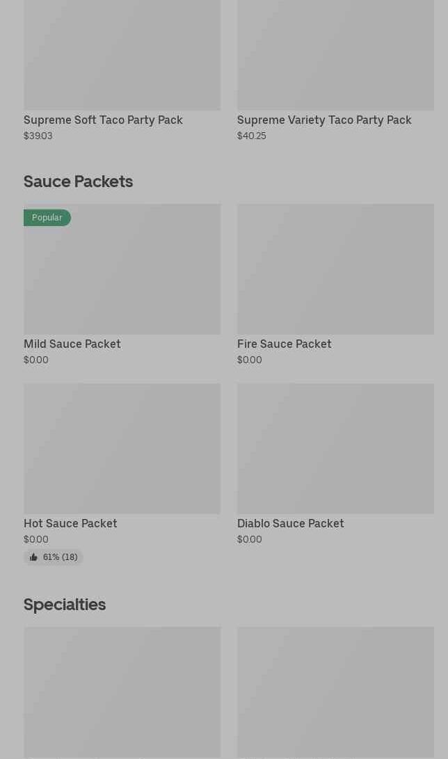
Task: Open the first Specialties item image
Action: (x=122, y=692)
